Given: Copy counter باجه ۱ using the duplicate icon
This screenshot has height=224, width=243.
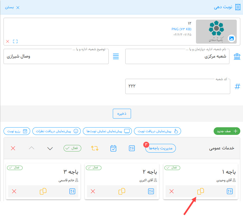Looking at the screenshot, I should 201,191.
